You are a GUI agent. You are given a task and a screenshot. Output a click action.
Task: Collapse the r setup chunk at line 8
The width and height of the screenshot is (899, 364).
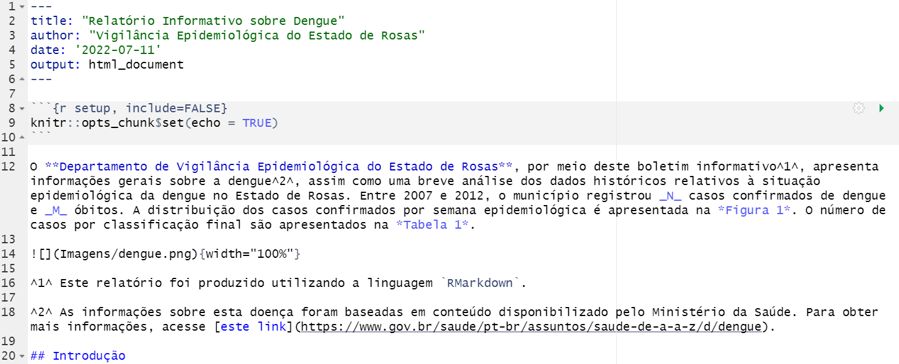point(22,109)
